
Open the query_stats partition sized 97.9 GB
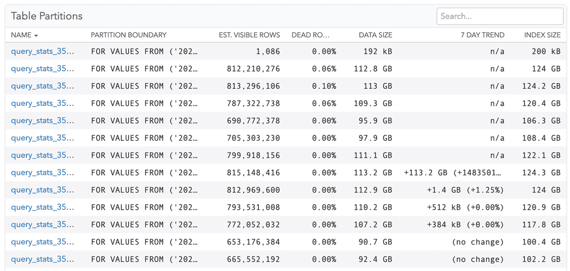pos(43,138)
